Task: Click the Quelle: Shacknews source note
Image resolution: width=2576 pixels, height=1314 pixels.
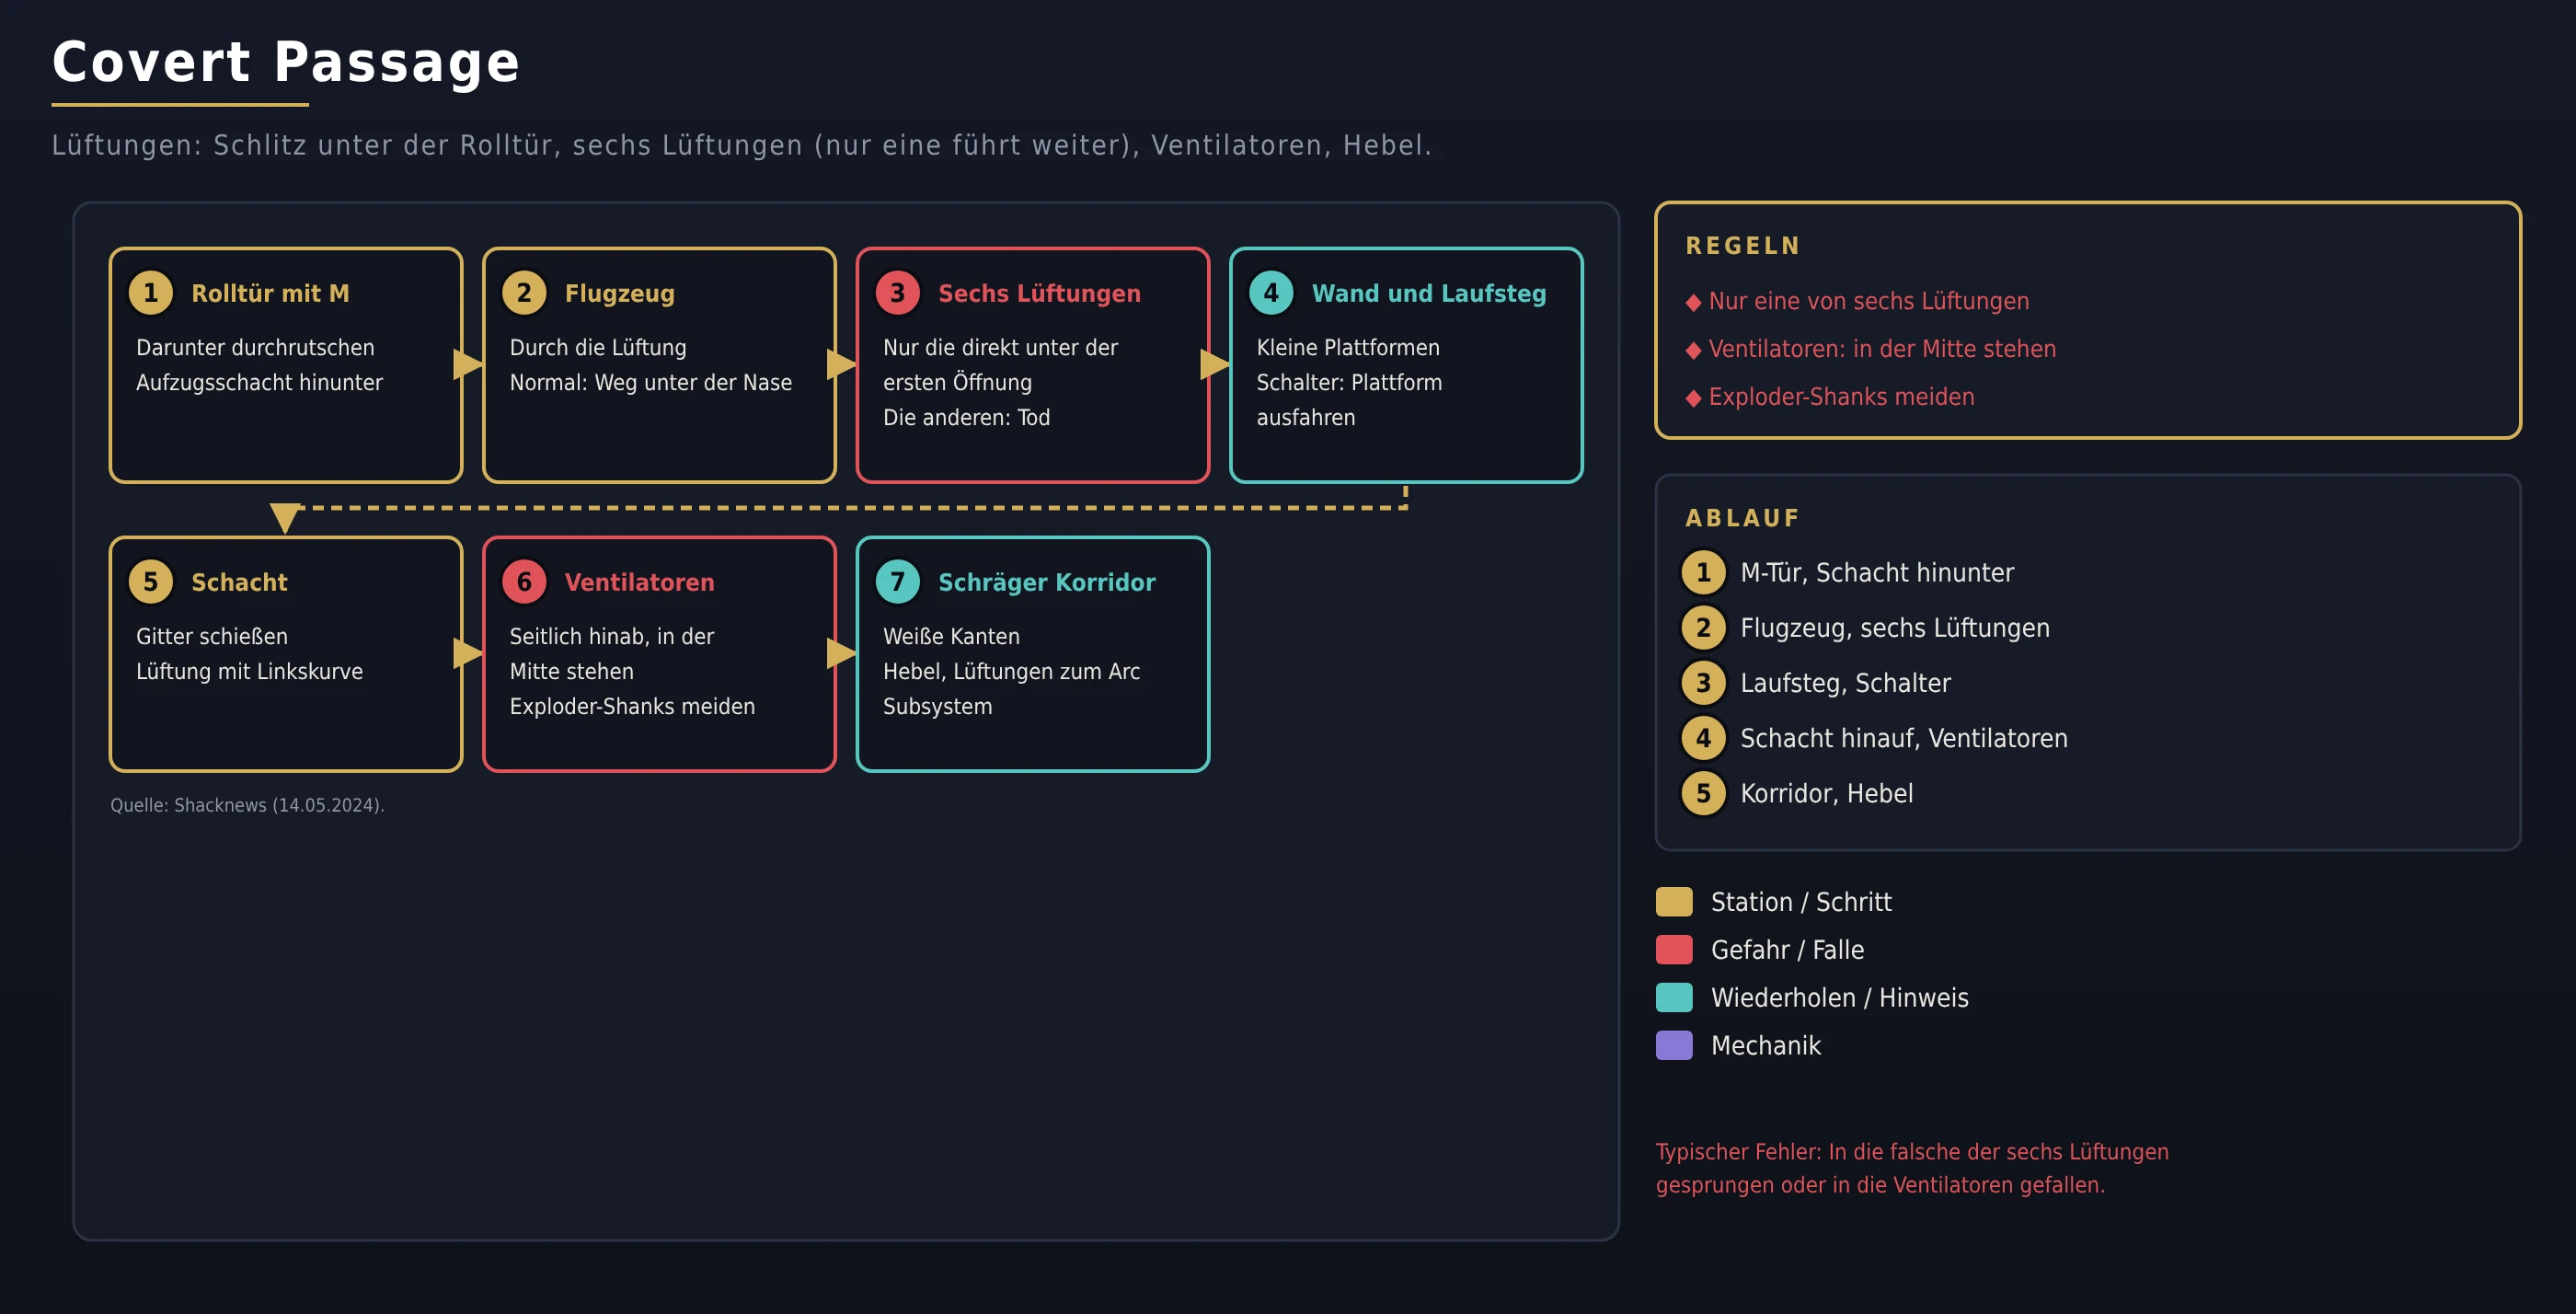Action: pos(247,805)
